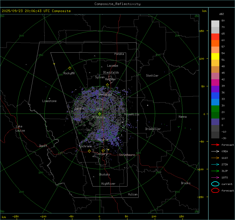Click the bright green swatch in dBZ scale

[x=215, y=109]
